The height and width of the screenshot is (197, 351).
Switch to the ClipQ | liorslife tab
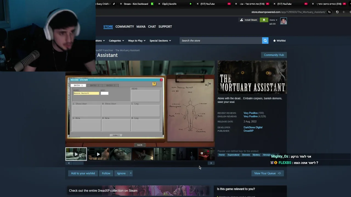point(169,4)
